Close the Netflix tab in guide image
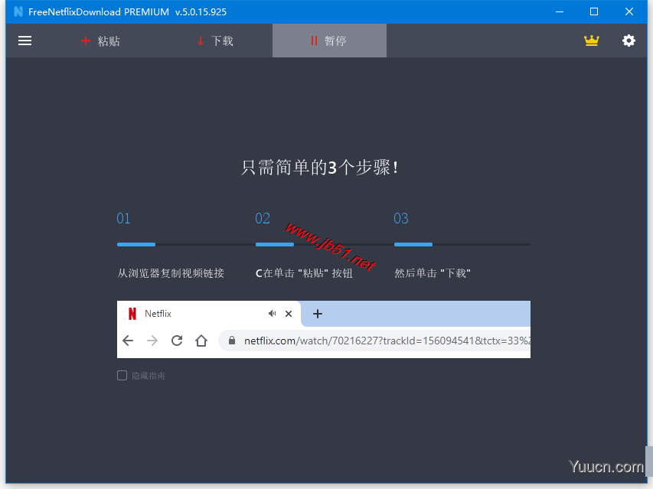Viewport: 653px width, 489px height. pos(289,314)
